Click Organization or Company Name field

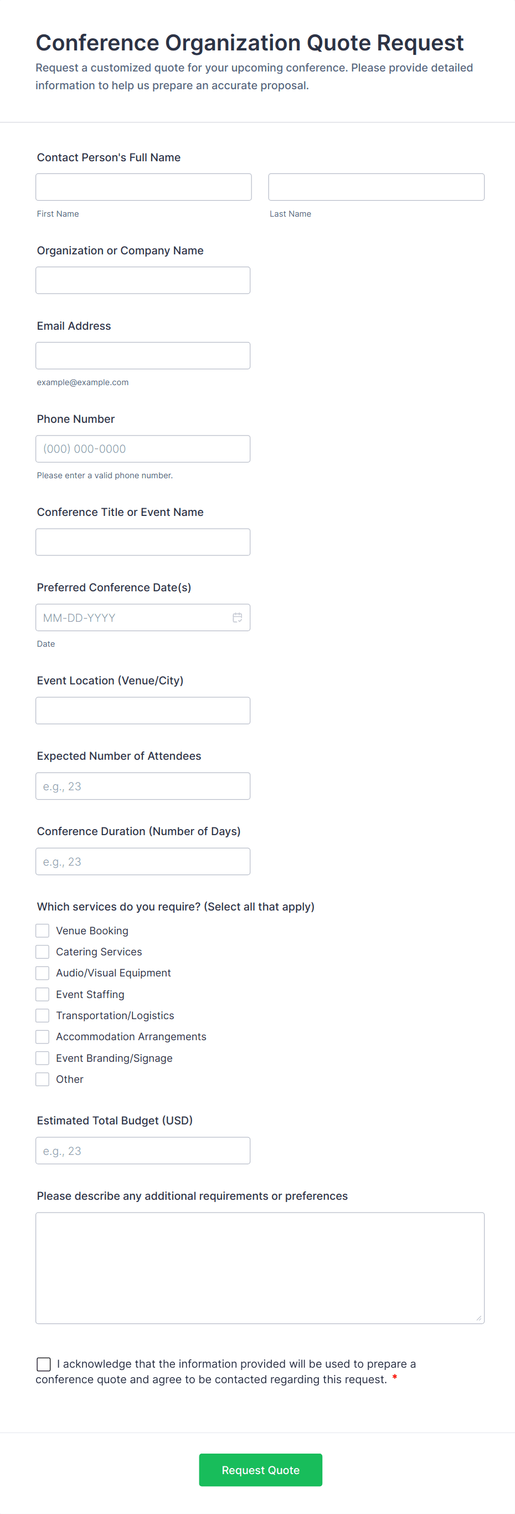143,280
